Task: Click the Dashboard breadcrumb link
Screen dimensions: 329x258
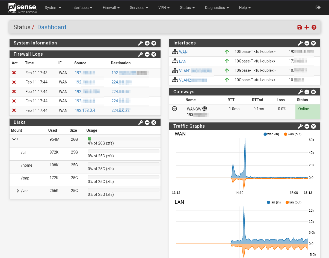Action: point(52,27)
